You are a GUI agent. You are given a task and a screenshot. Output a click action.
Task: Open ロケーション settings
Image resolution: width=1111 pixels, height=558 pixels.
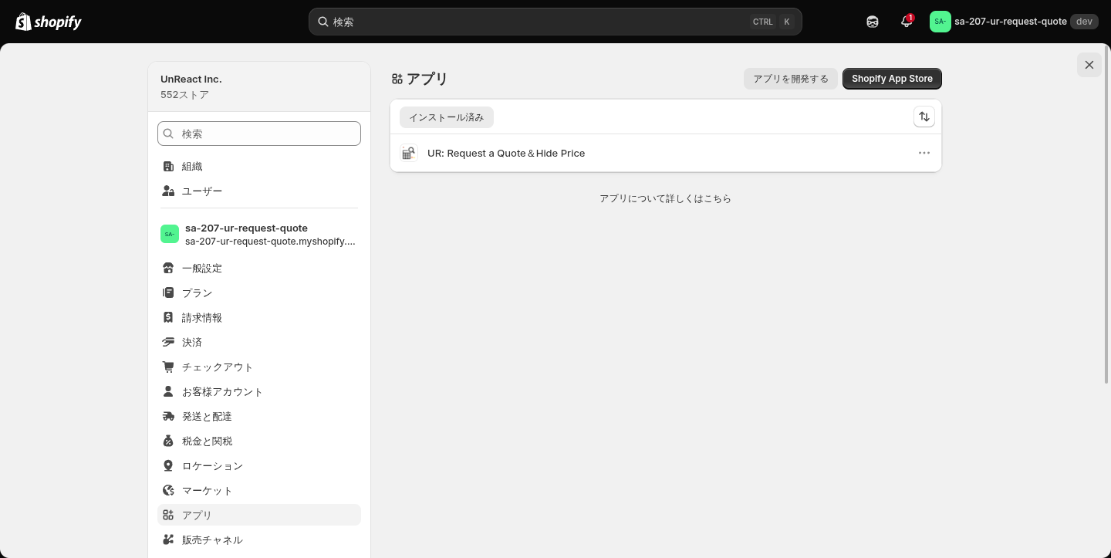(x=259, y=465)
